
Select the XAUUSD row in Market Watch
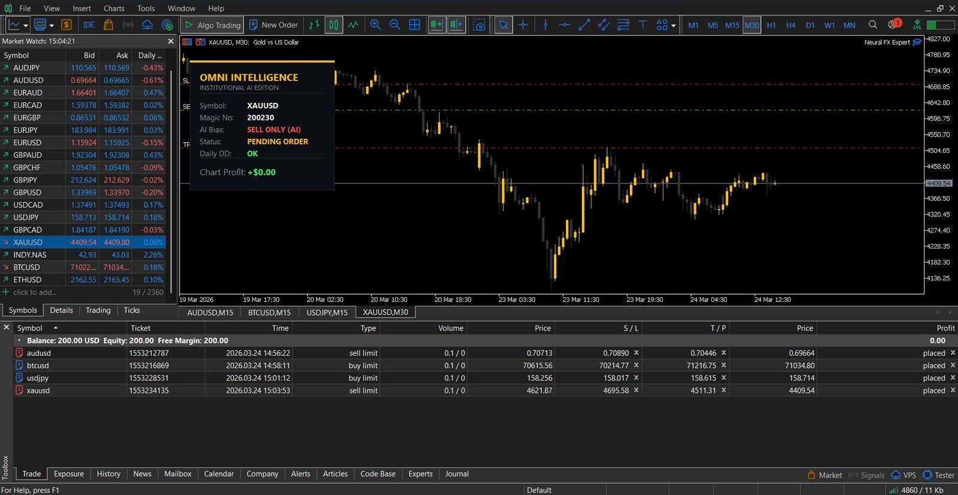(x=83, y=242)
